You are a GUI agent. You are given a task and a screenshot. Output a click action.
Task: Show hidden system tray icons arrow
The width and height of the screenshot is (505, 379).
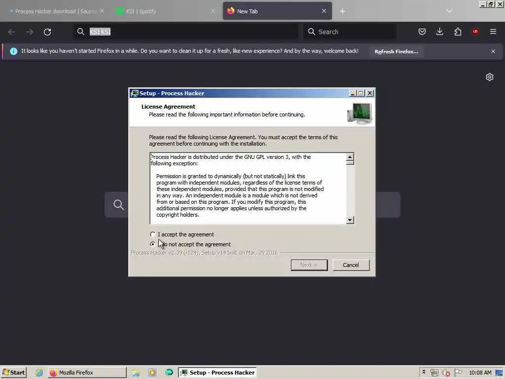coord(424,372)
